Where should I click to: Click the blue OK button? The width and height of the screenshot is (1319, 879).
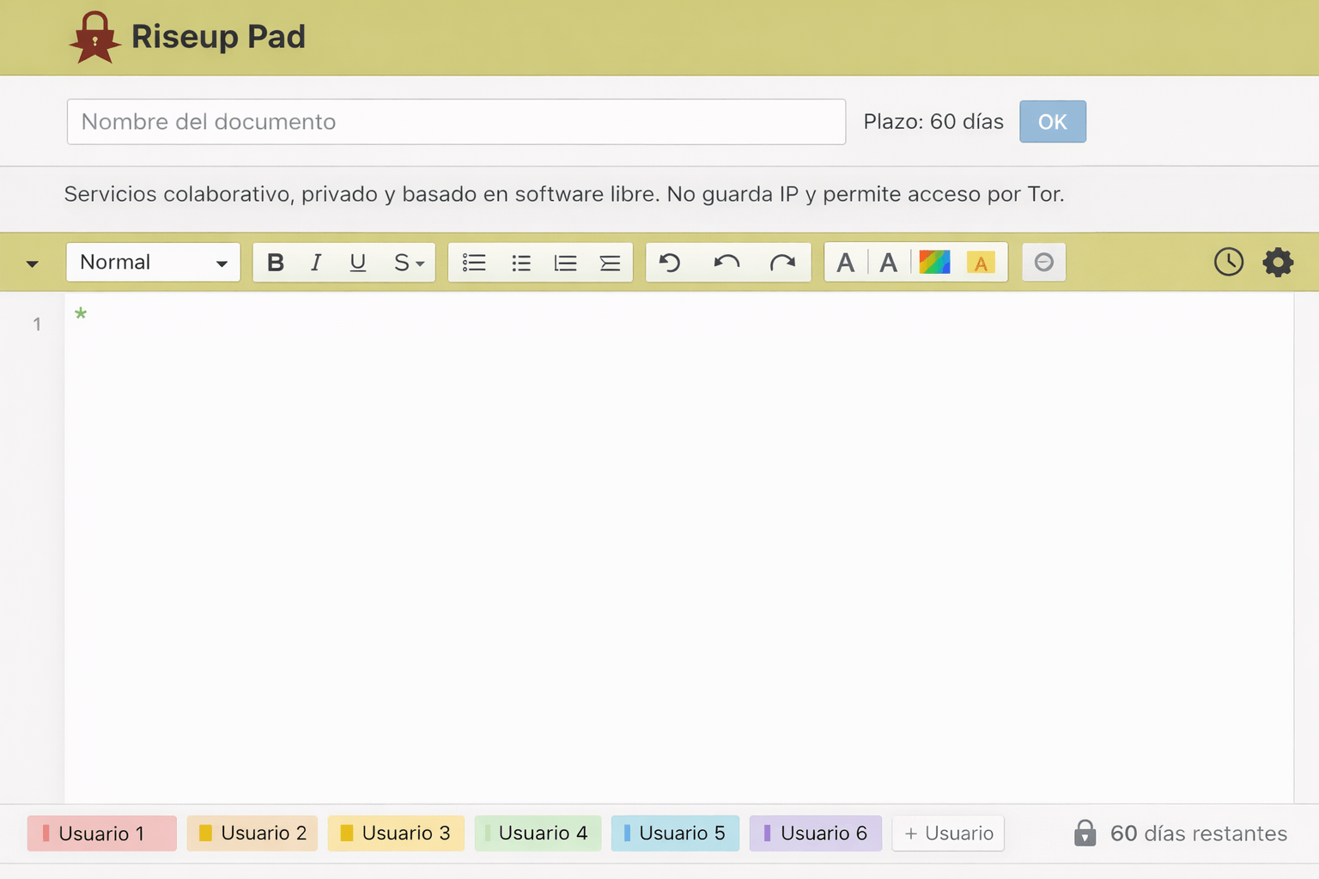point(1052,122)
